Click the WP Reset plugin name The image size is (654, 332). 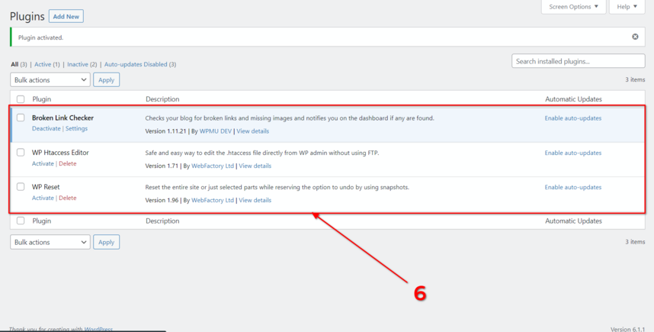pos(46,187)
